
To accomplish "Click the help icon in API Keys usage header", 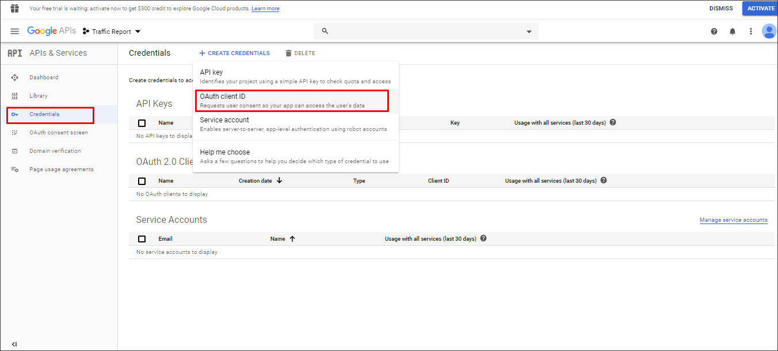I will click(x=613, y=122).
